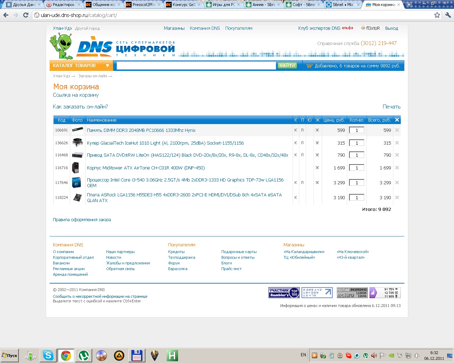
Task: Delete the Плата ASRock LGA1156 item
Action: point(397,197)
